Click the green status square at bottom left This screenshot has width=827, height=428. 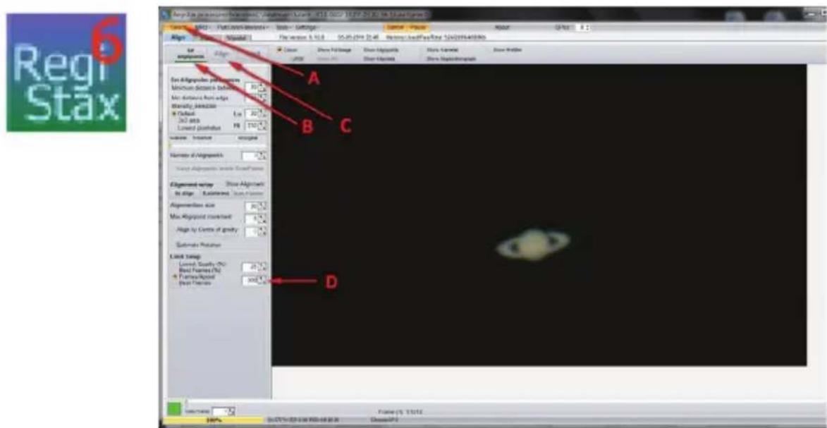tap(174, 408)
